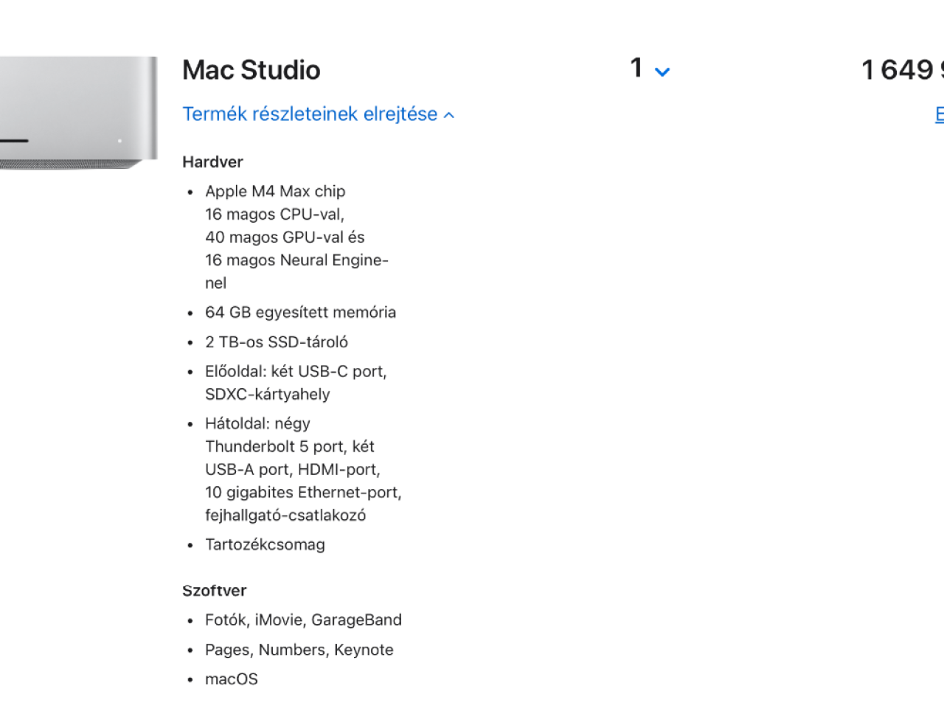
Task: Click 'Pages, Numbers, Keynote' item
Action: click(x=299, y=650)
